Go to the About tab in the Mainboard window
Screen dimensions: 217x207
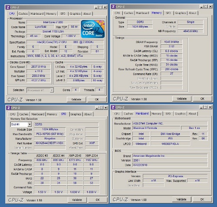coord(192,114)
